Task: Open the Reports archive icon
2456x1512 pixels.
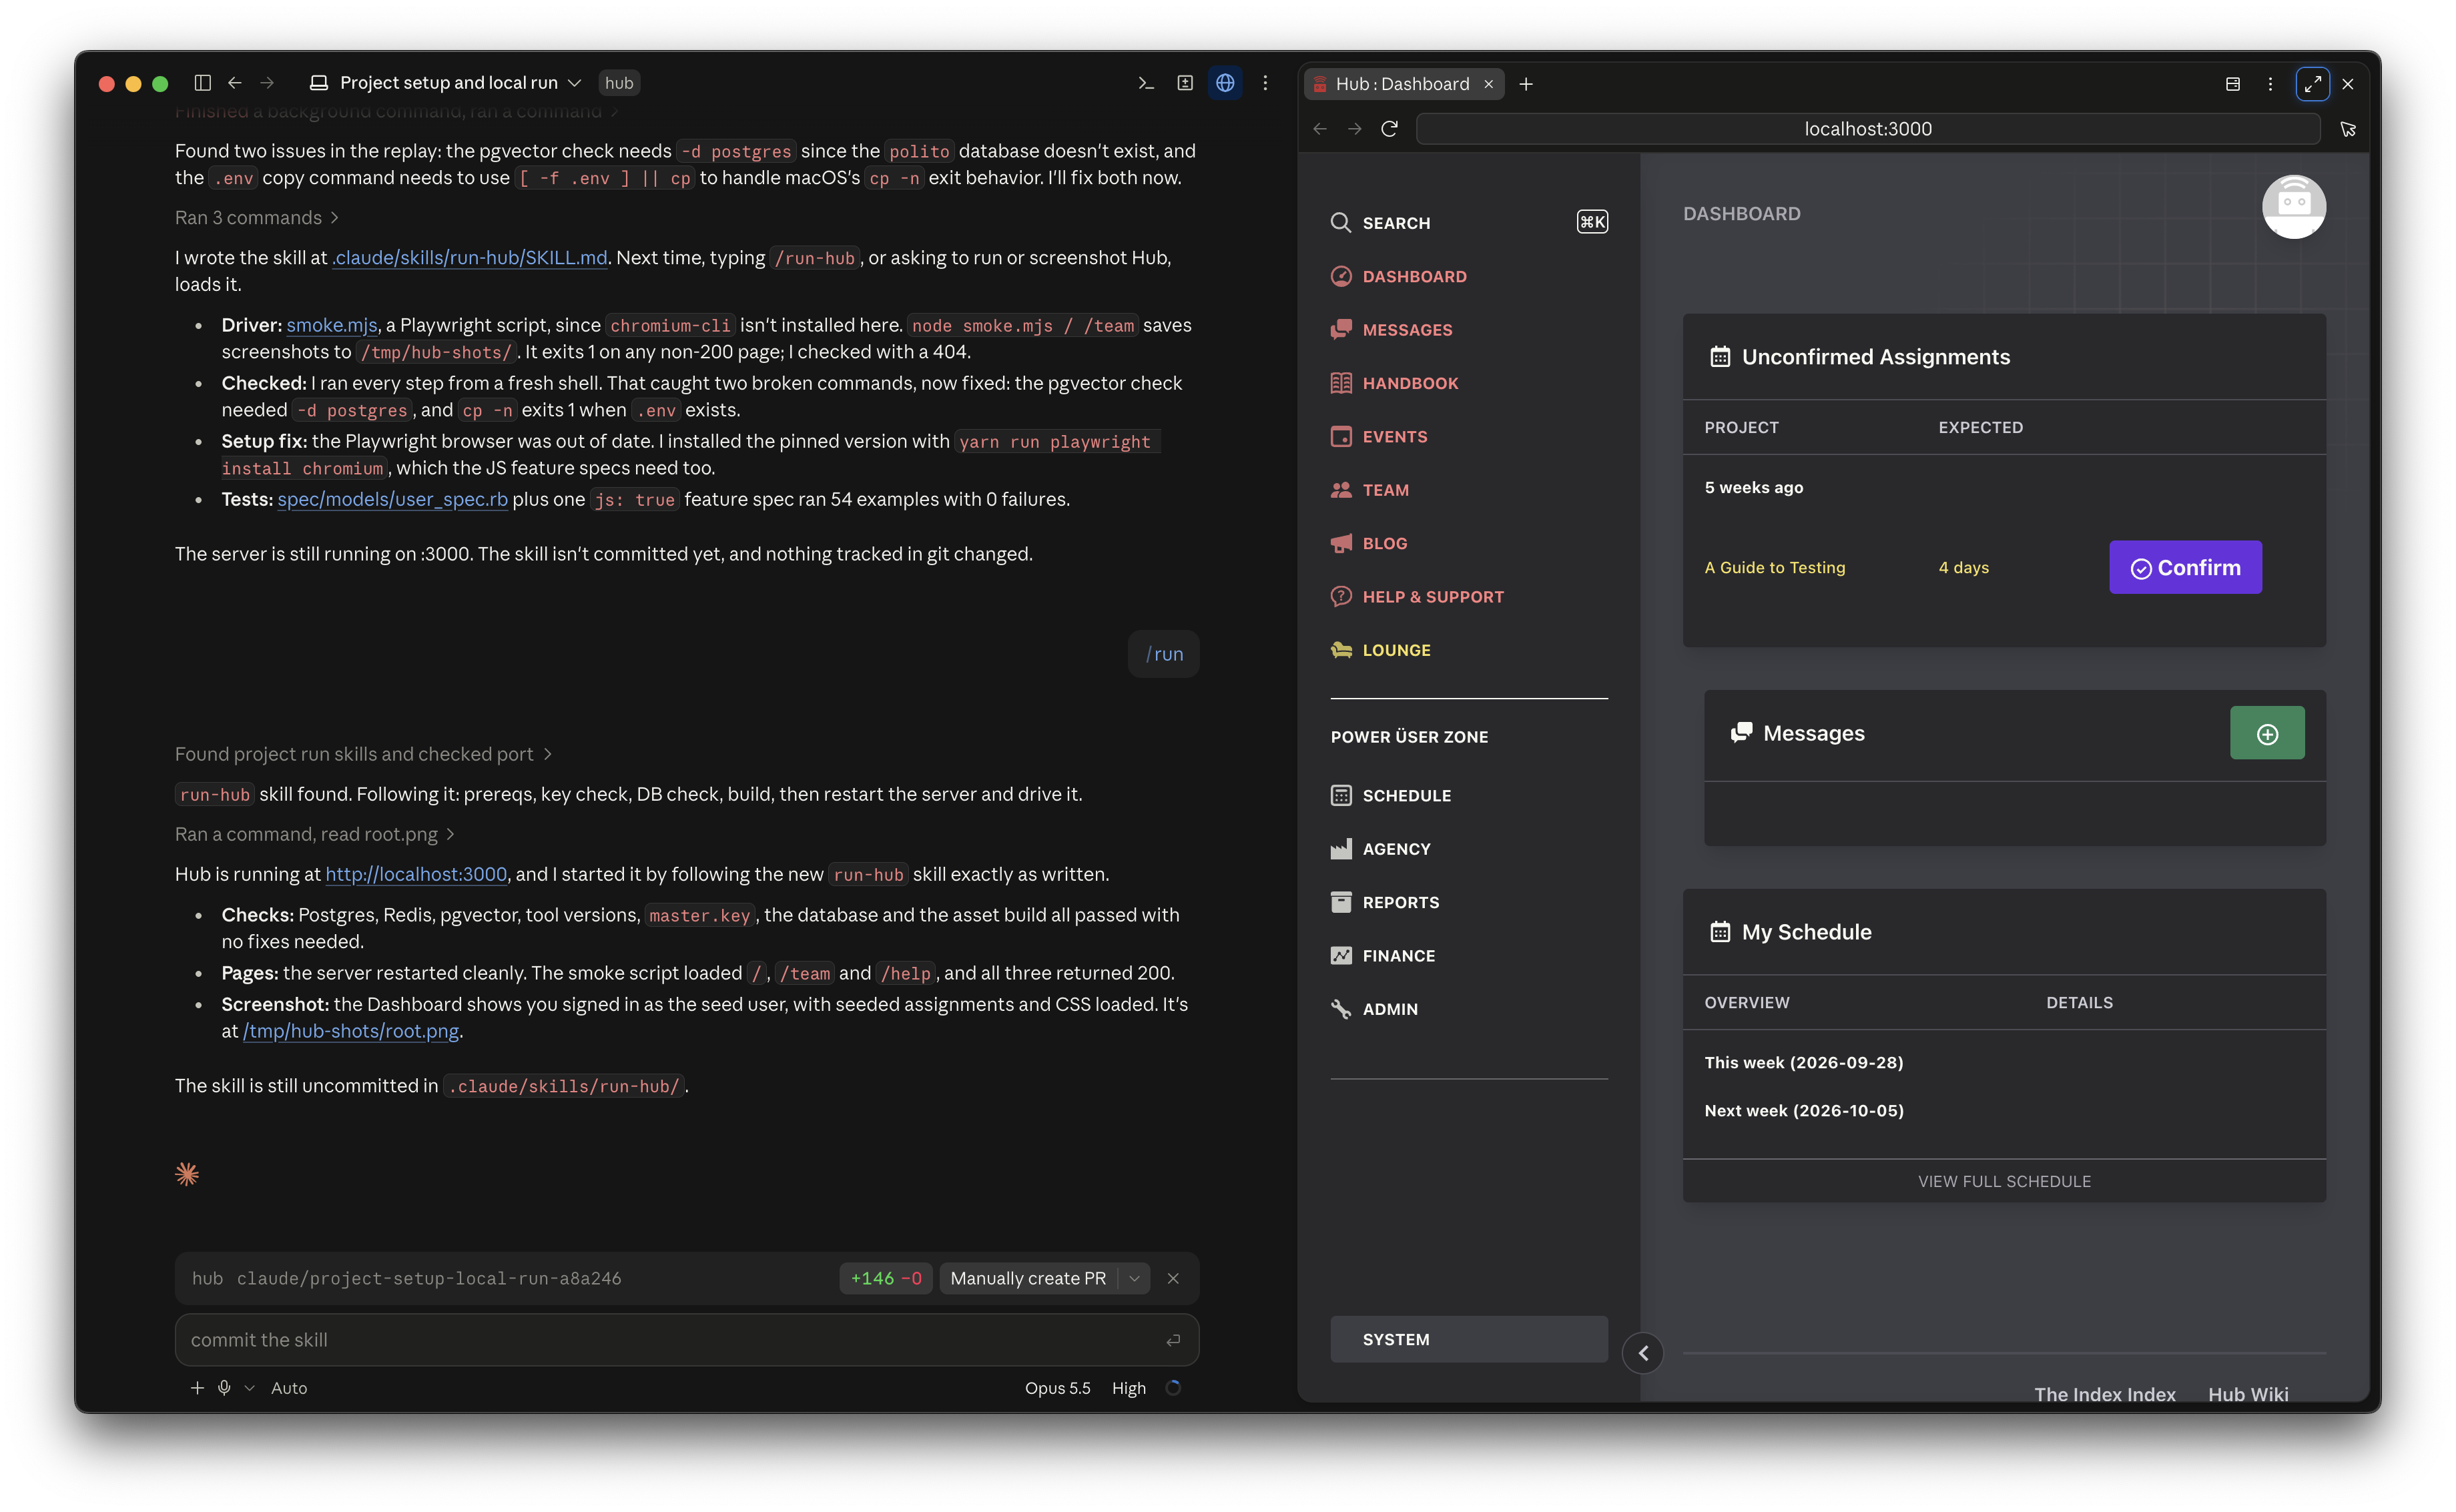Action: pos(1341,902)
